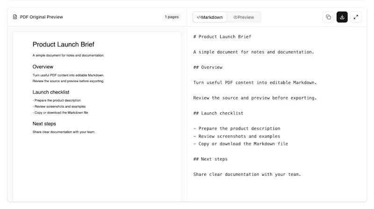
Task: Click PDF line 'Review the source and preview before exporting'
Action: [68, 81]
